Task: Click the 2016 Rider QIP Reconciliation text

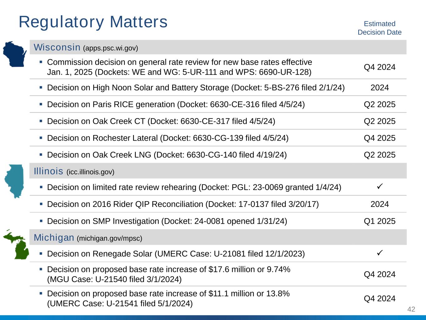Action: [183, 204]
